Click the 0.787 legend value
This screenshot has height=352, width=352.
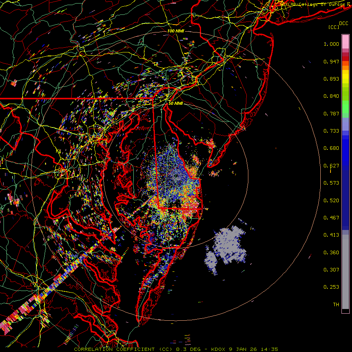(331, 113)
